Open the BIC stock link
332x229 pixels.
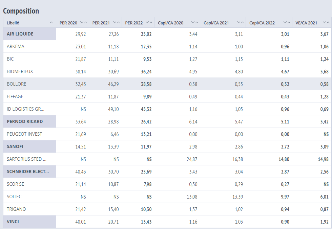click(10, 59)
